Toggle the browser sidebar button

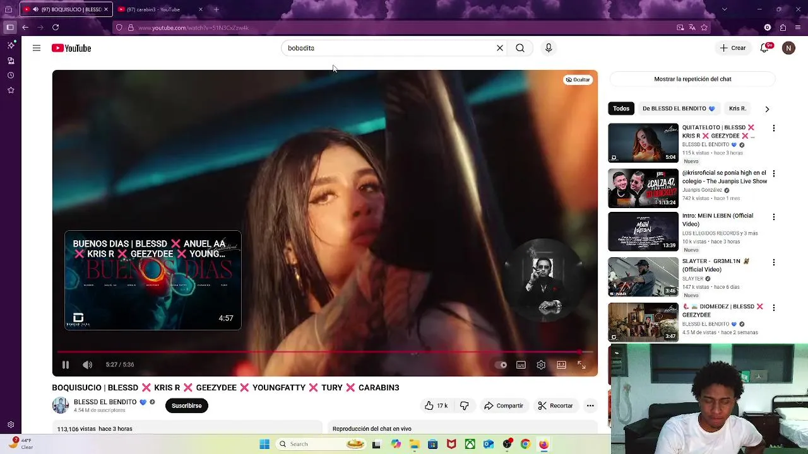(9, 28)
